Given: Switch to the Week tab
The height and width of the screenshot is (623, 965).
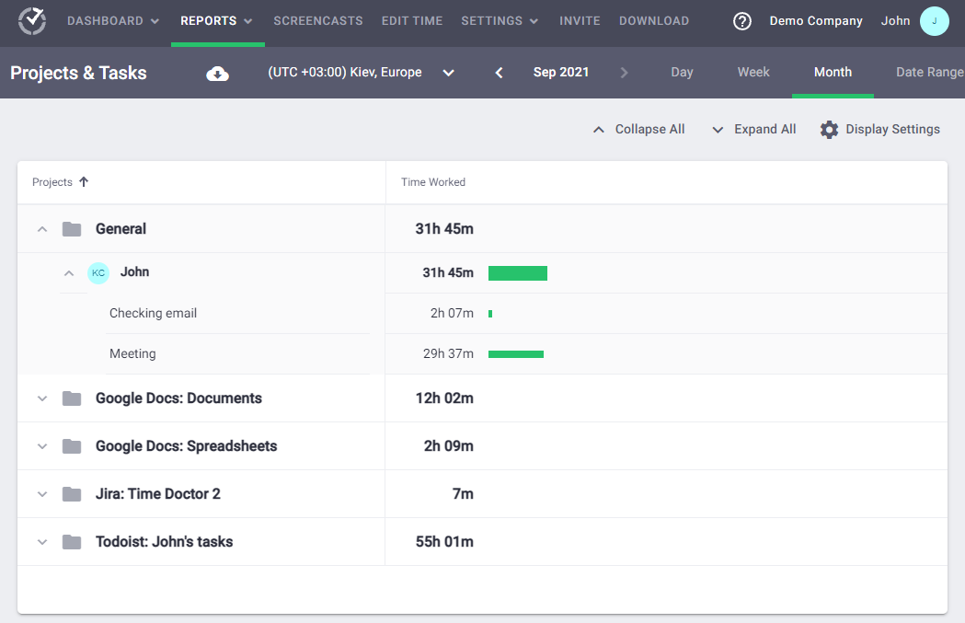Looking at the screenshot, I should (x=752, y=73).
